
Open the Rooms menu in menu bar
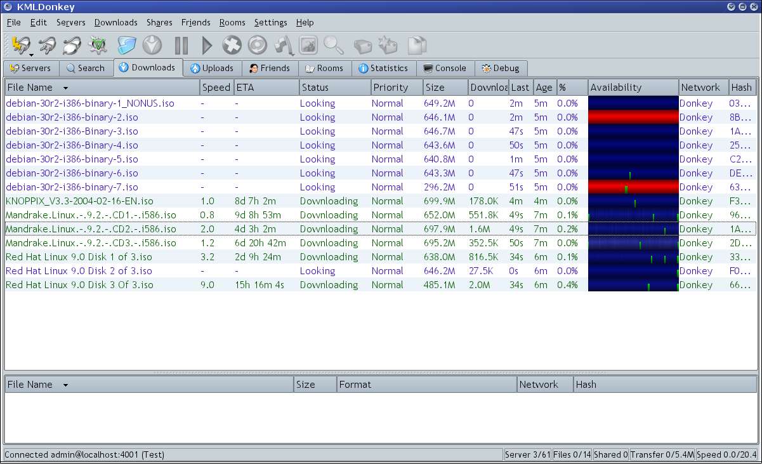[232, 22]
